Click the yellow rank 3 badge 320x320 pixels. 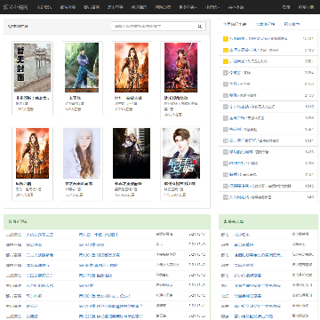(225, 61)
